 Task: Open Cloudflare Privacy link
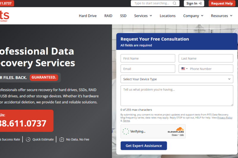coord(175,135)
